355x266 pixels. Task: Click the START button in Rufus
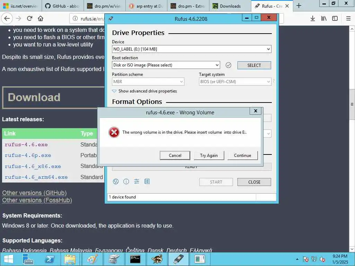click(x=216, y=182)
